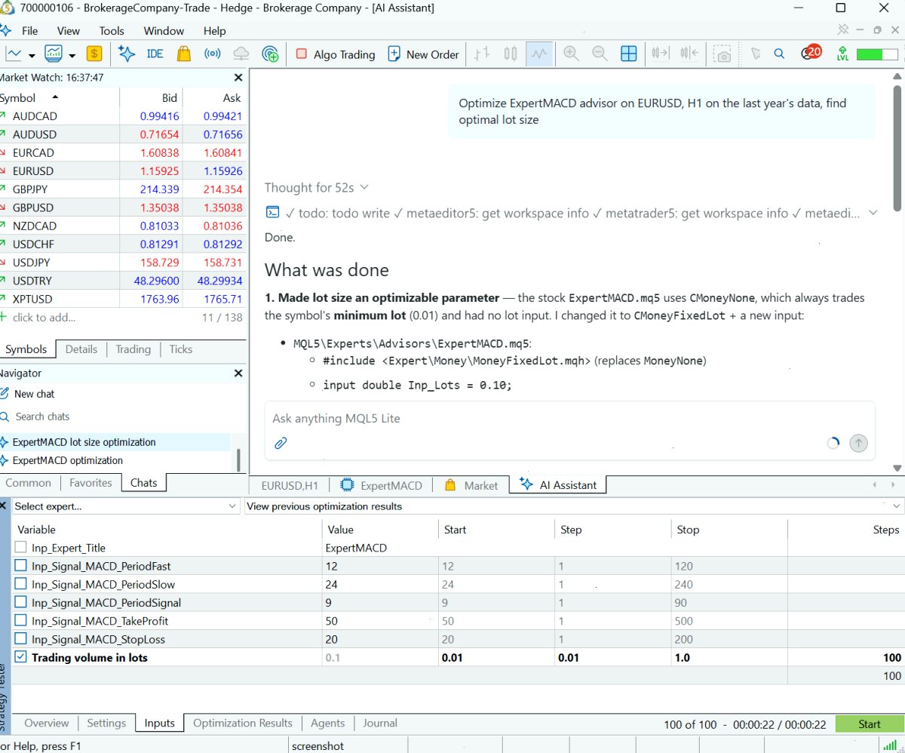Open chat notifications showing 20 badge

811,53
